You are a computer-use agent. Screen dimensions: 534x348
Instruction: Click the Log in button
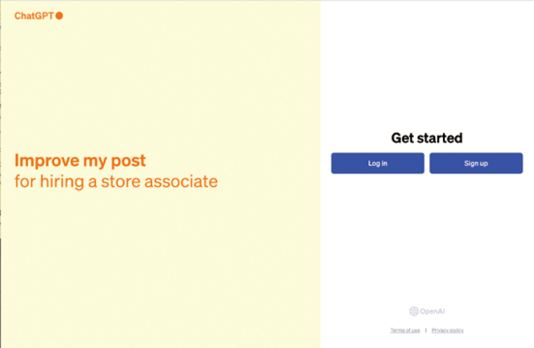(378, 163)
